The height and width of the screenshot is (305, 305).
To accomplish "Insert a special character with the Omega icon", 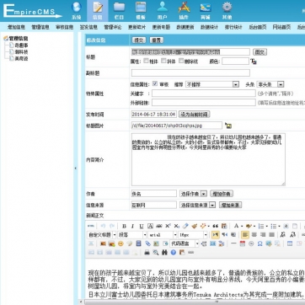I will click(x=260, y=243).
